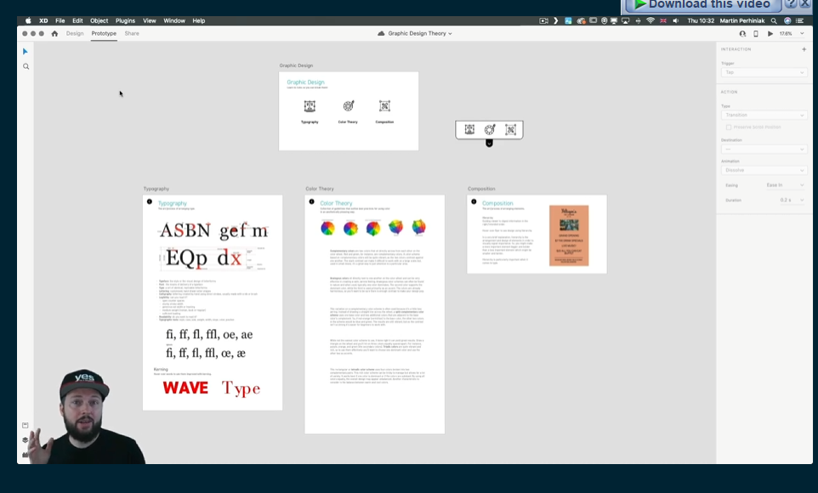Click last color wheel on Color Theory artboard
The width and height of the screenshot is (818, 493).
pos(419,227)
